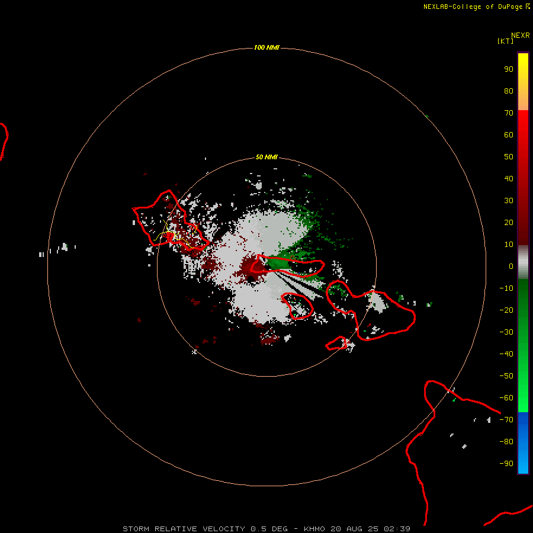Click the -90 scale value
Viewport: 533px width, 533px height.
click(506, 464)
